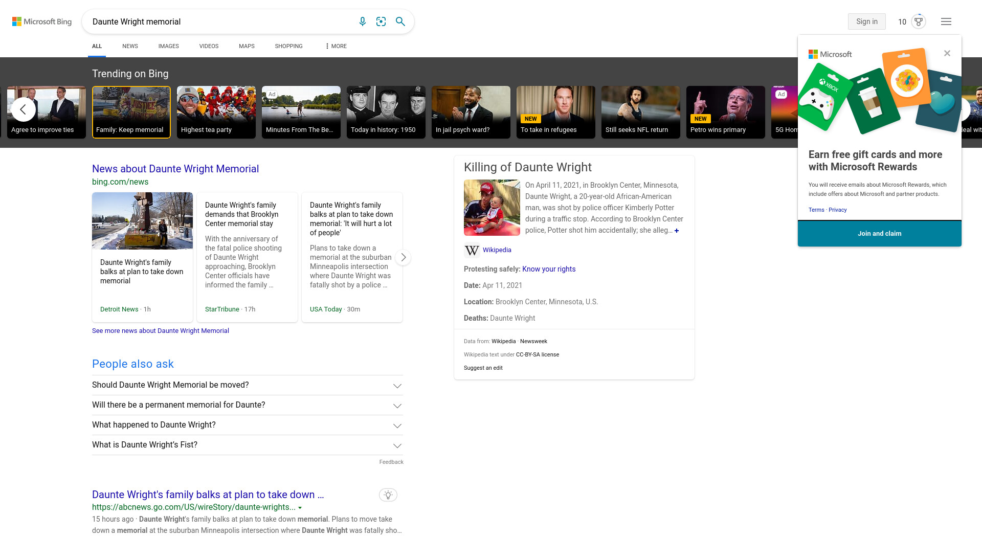Open 'To take in refugees' trending card
The width and height of the screenshot is (982, 537).
tap(556, 112)
